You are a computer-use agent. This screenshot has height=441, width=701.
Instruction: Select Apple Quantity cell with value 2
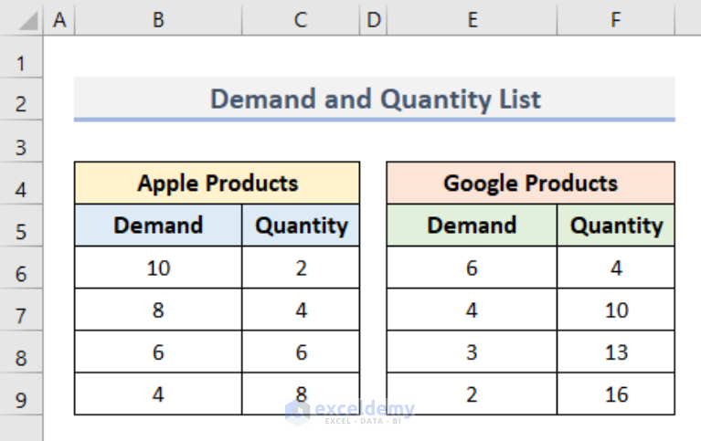[x=301, y=268]
